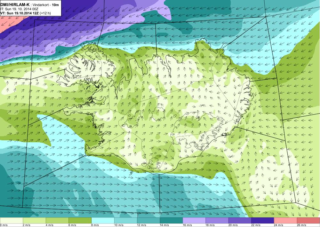The image size is (320, 227).
Task: Select the '12 m/s' legend label
Action: click(142, 225)
